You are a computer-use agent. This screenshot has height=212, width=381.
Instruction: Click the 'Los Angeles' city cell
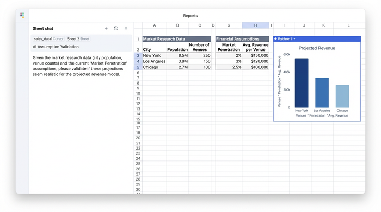point(155,61)
